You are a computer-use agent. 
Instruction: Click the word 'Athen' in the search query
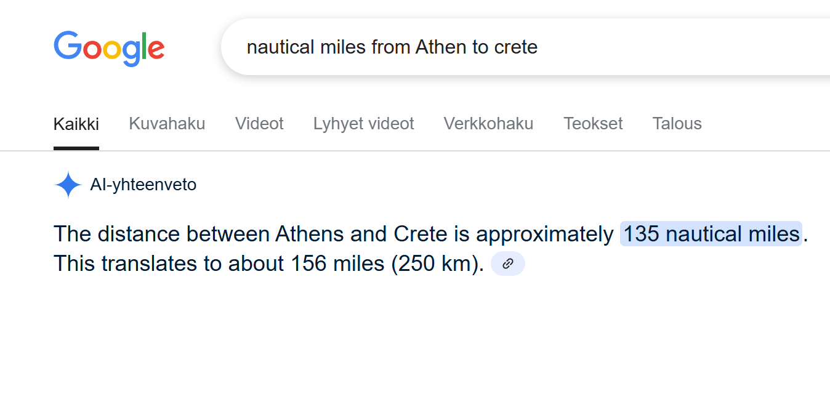tap(441, 47)
